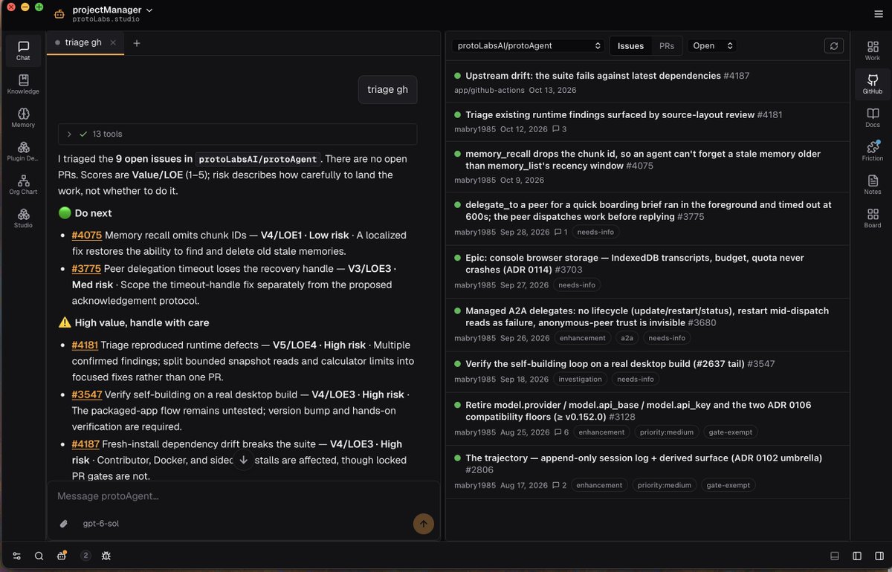Open the Friction panel
The image size is (892, 572).
pyautogui.click(x=872, y=151)
